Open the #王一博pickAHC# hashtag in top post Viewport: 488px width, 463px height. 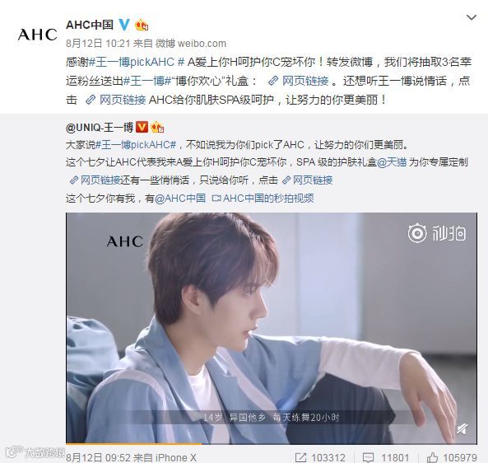point(137,62)
